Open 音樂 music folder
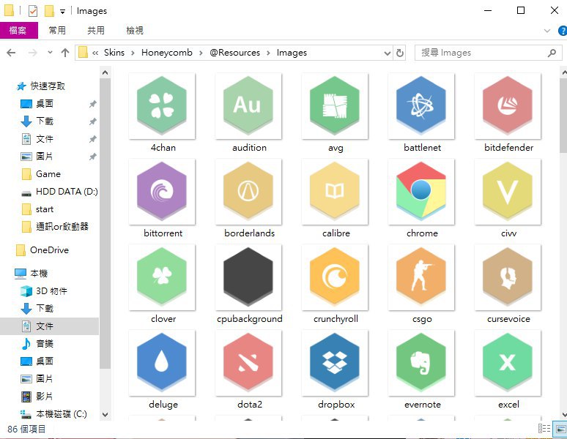 pos(45,343)
